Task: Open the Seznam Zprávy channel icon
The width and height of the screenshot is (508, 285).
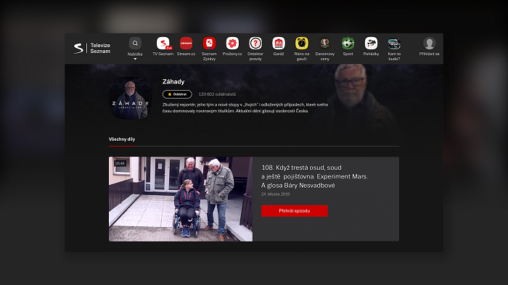Action: (209, 43)
